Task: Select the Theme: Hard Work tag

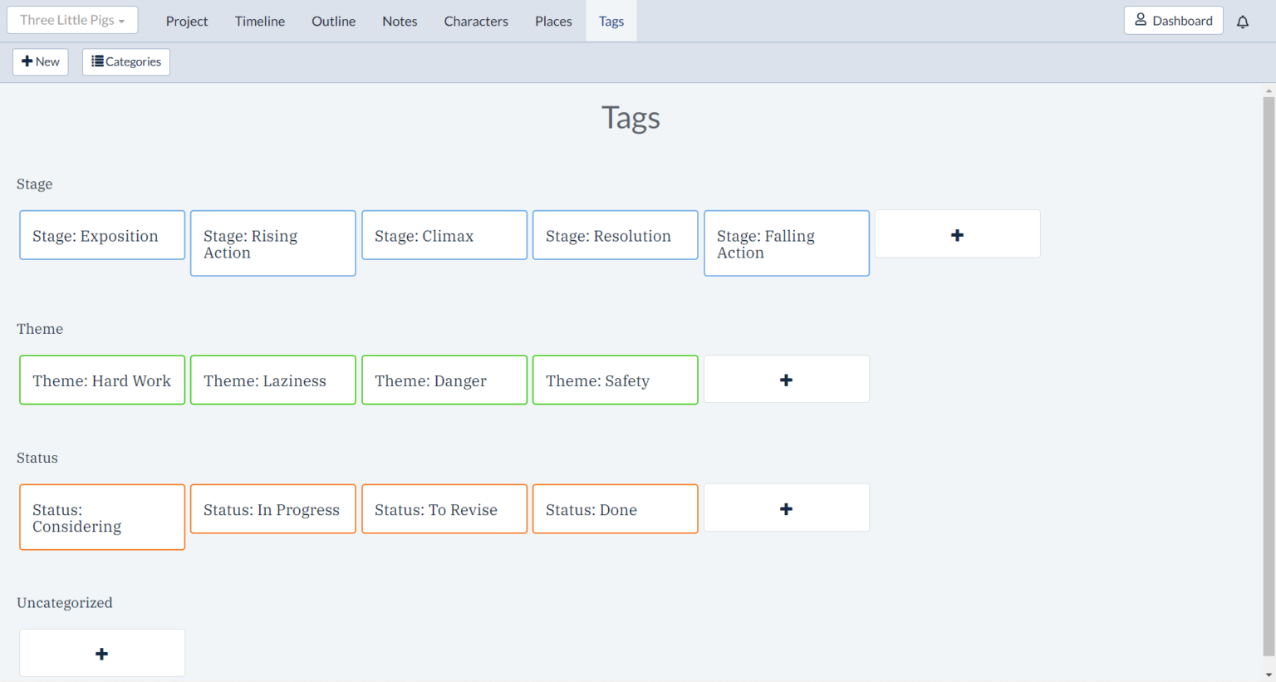Action: 102,380
